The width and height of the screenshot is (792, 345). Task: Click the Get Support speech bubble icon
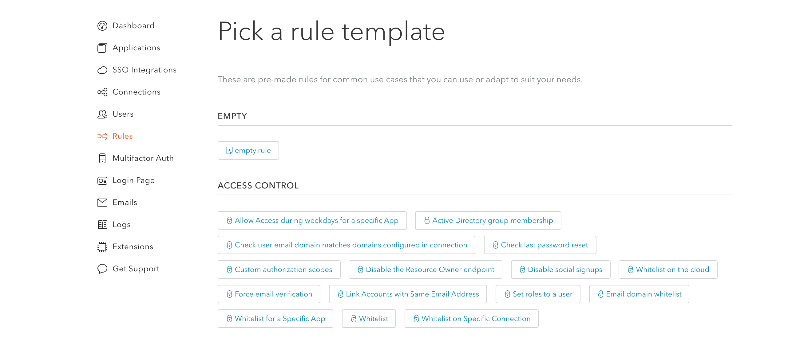point(102,269)
